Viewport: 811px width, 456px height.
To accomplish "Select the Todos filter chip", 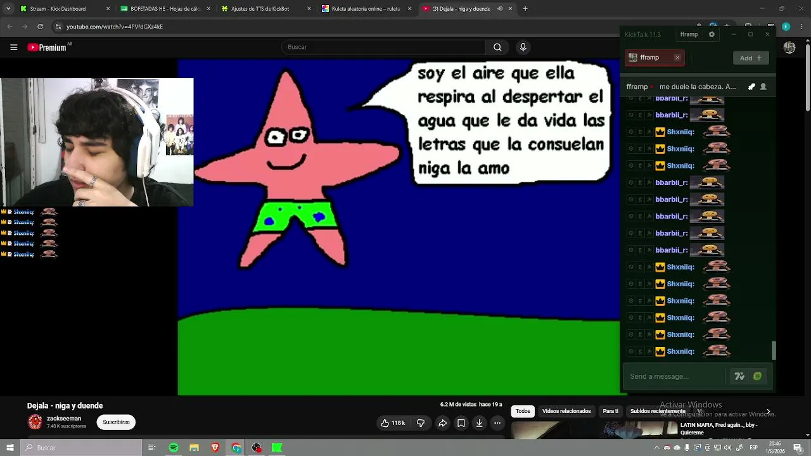I will coord(523,411).
